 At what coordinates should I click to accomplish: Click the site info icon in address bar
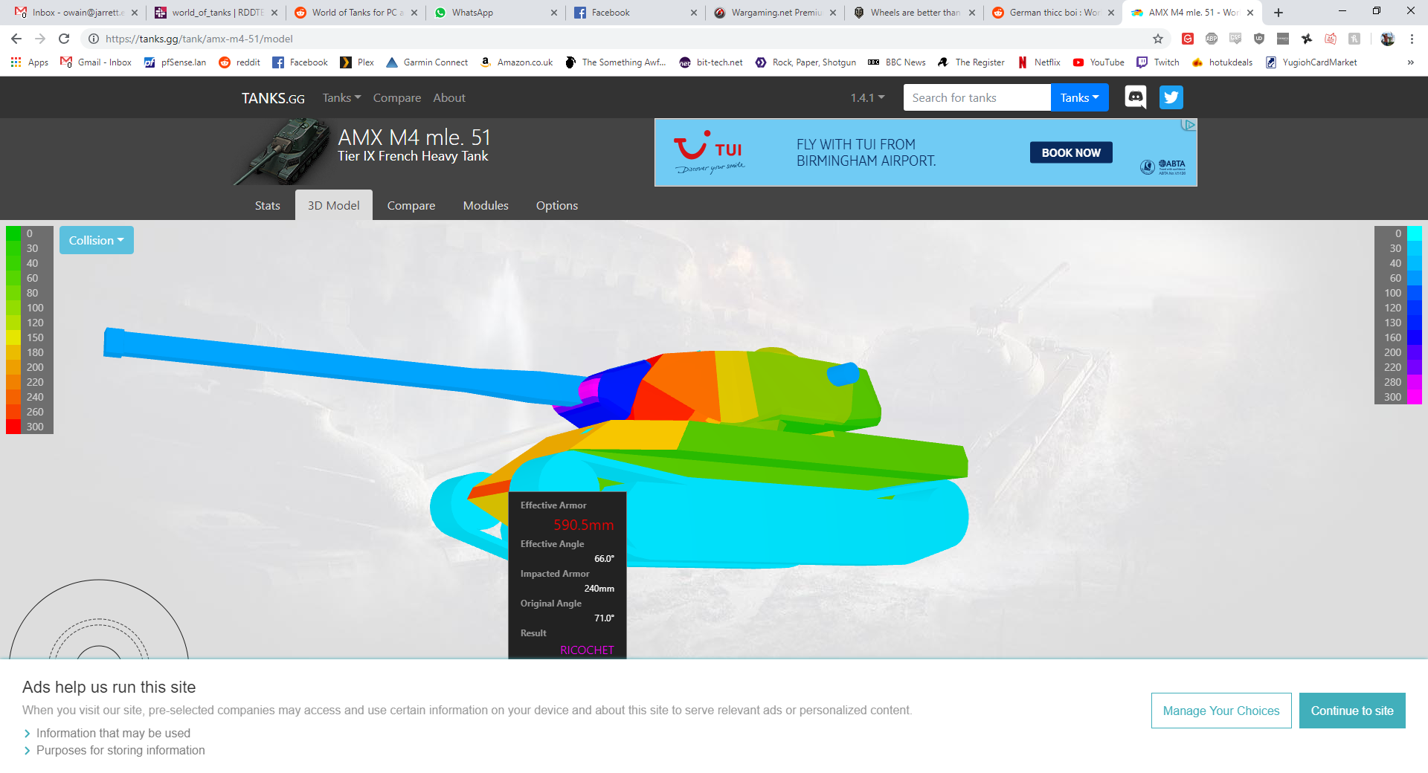coord(94,39)
